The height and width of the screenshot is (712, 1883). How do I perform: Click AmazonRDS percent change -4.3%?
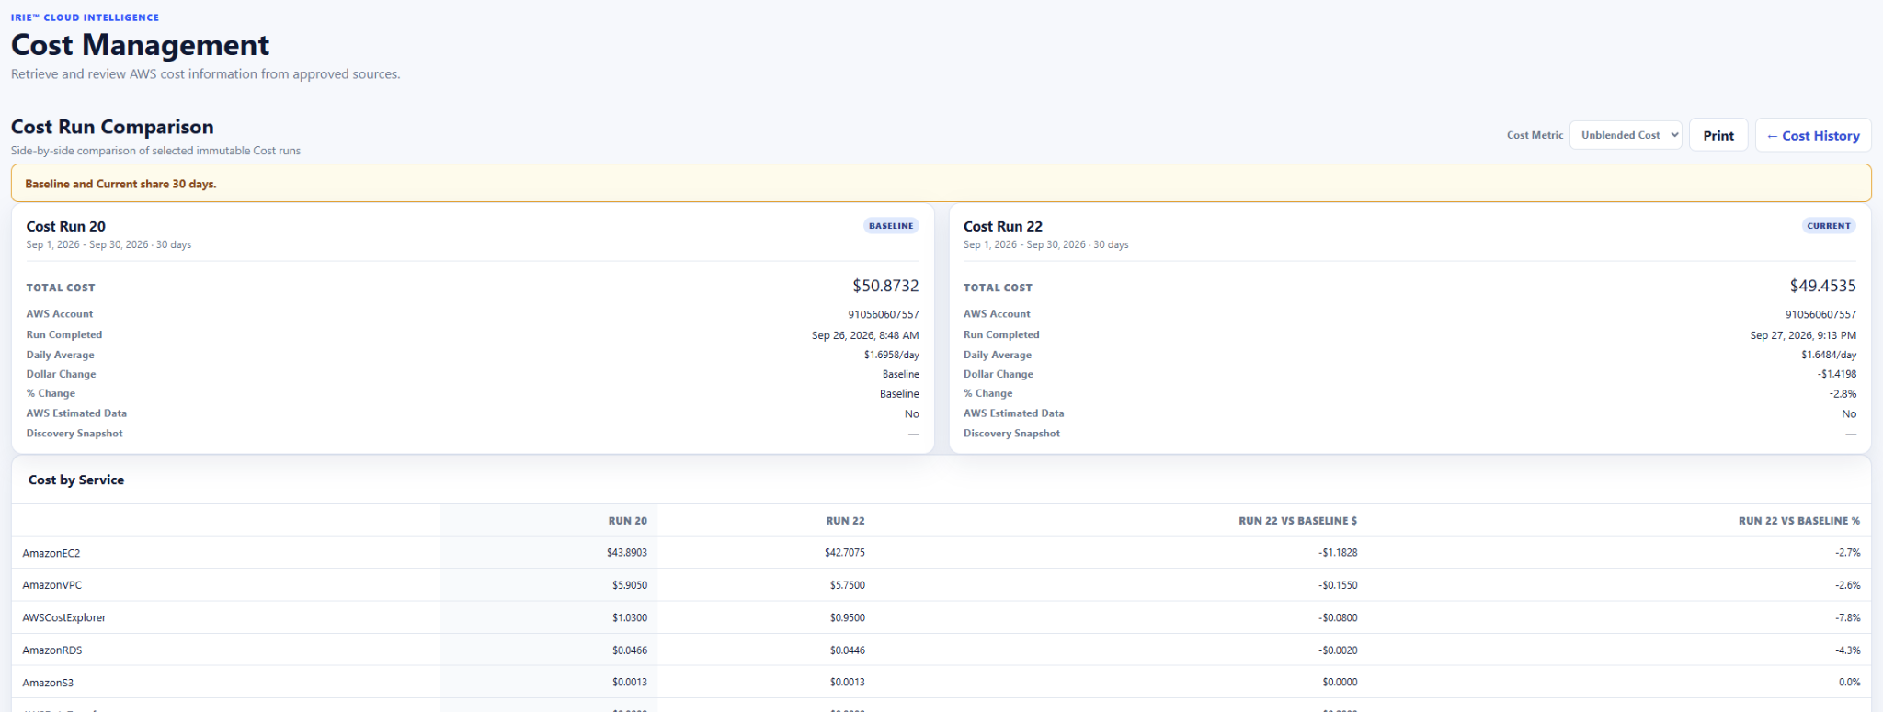pyautogui.click(x=1848, y=650)
